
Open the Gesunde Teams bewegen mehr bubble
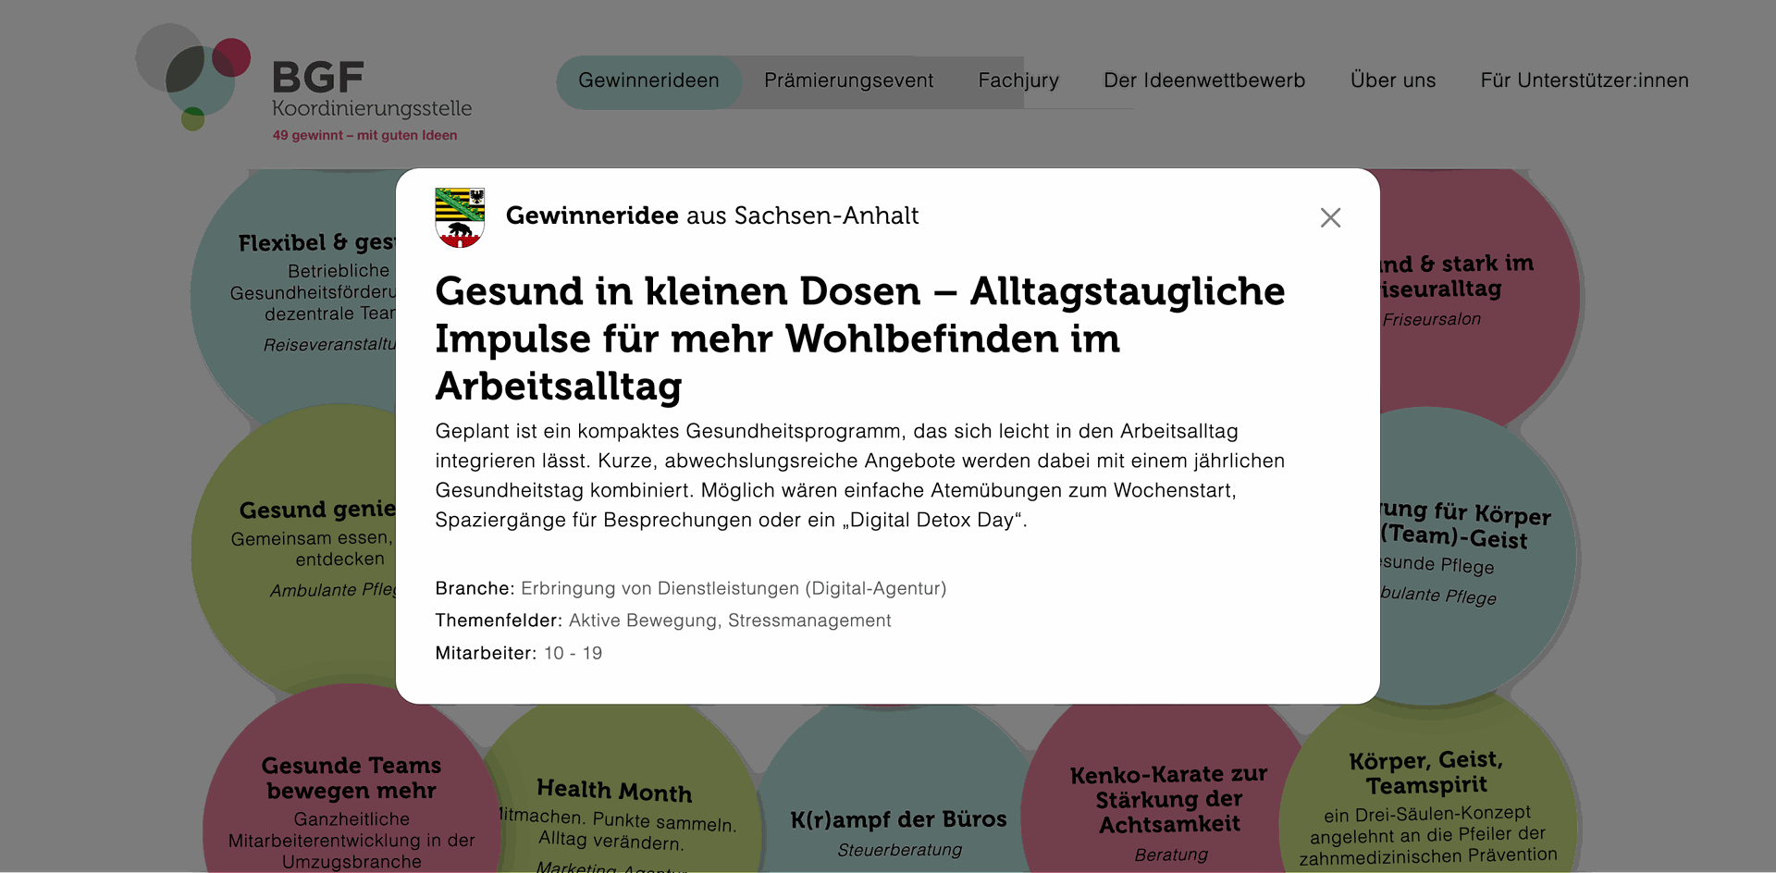point(351,795)
